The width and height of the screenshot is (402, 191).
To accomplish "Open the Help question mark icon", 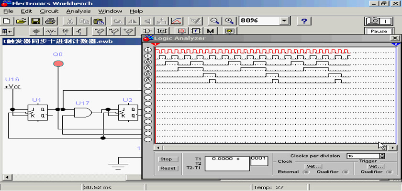I will pyautogui.click(x=304, y=21).
